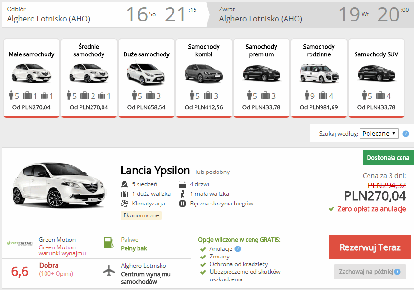This screenshot has height=290, width=414.
Task: Select the Samochody kombi category
Action: coord(204,77)
